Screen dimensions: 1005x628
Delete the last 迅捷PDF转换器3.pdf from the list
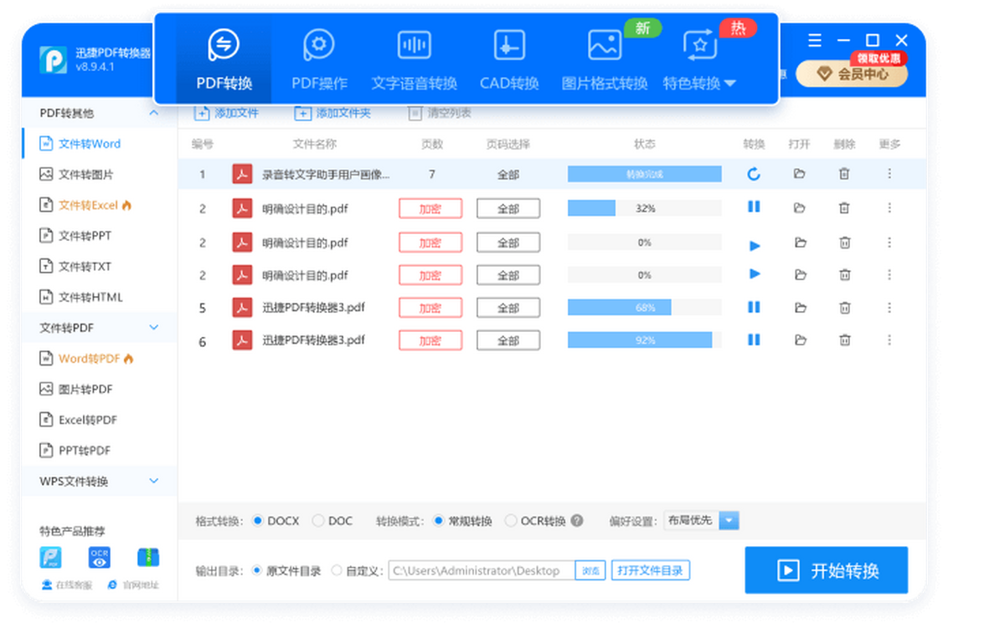pos(844,340)
